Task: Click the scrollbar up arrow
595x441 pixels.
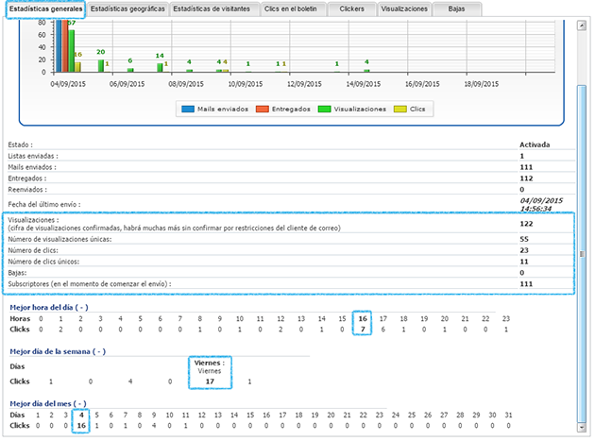Action: (x=582, y=25)
